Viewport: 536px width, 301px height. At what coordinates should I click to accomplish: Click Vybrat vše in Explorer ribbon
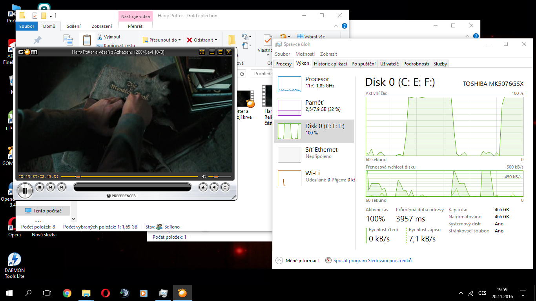pos(311,37)
